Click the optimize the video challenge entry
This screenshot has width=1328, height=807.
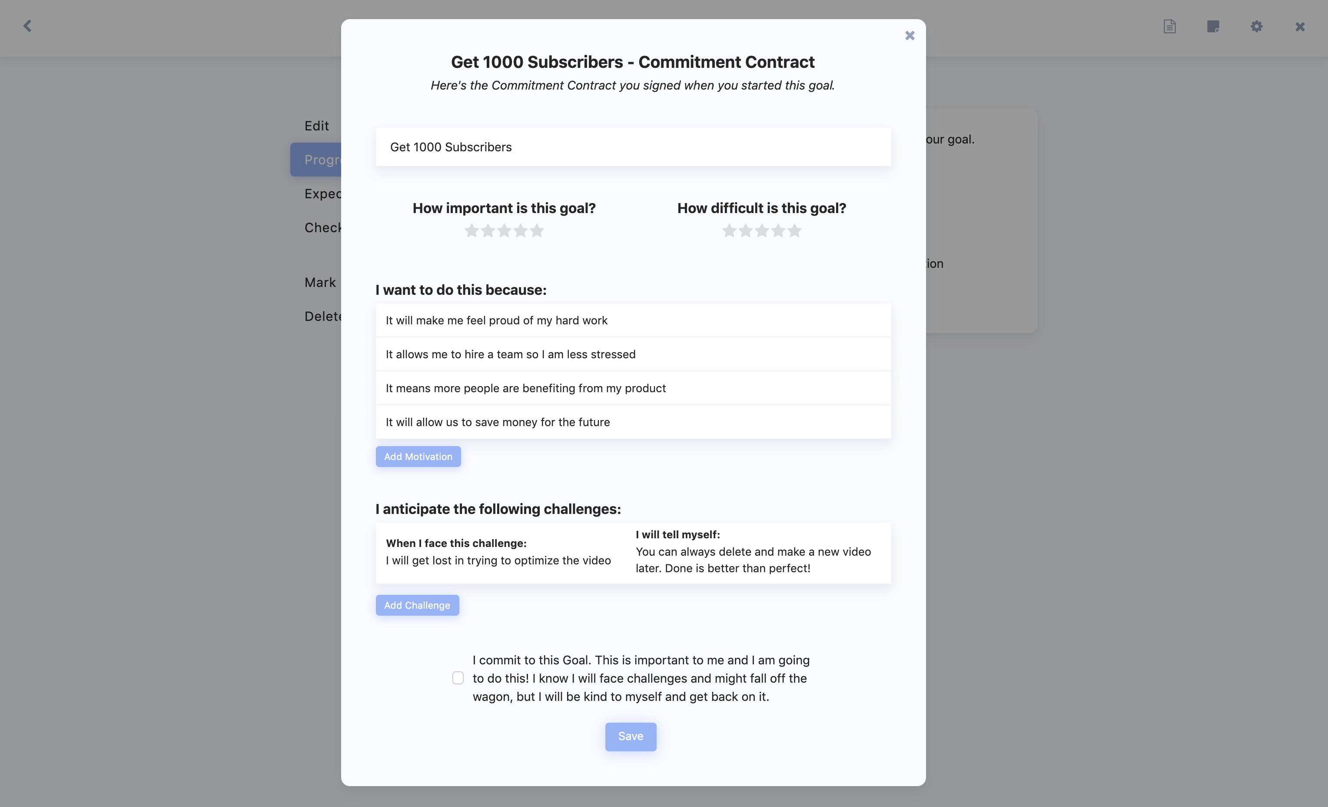click(498, 560)
